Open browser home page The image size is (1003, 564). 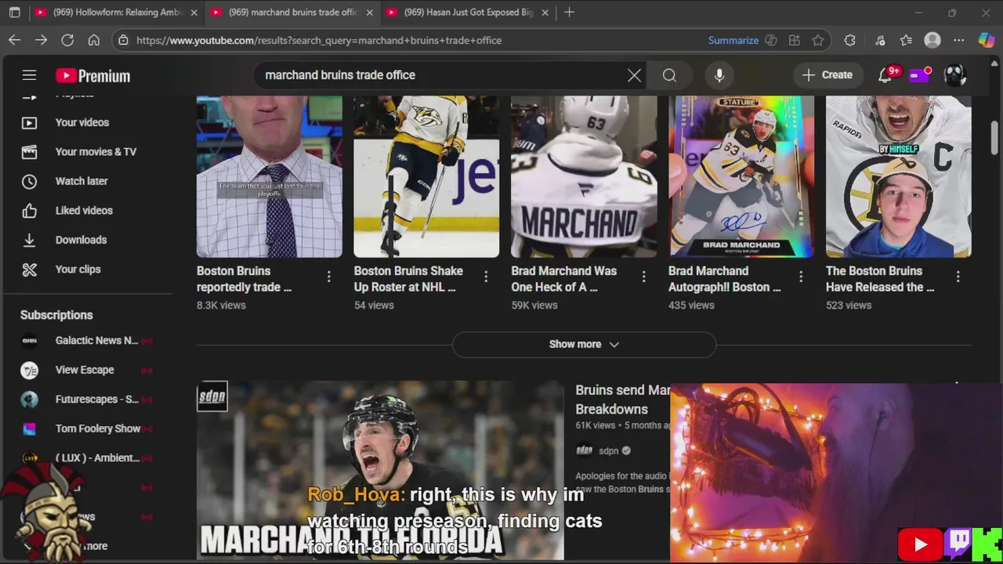tap(94, 40)
